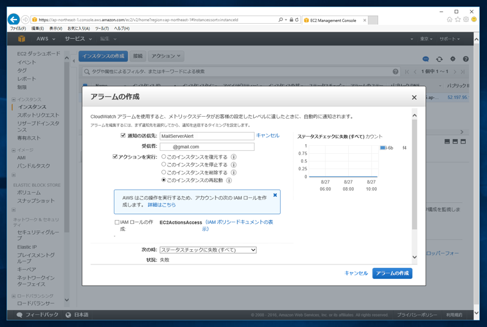Open the ツール(T) browser menu
The height and width of the screenshot is (327, 487).
(102, 28)
